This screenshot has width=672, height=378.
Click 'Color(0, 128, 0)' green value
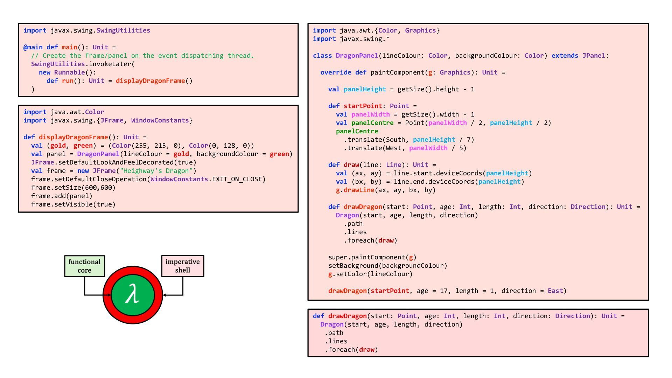[219, 146]
